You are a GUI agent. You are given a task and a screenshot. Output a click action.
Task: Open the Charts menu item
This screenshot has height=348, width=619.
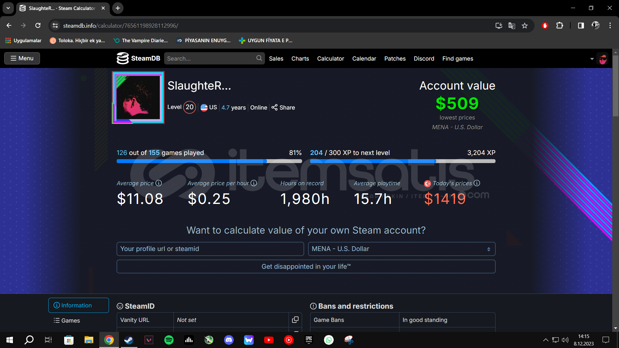300,58
